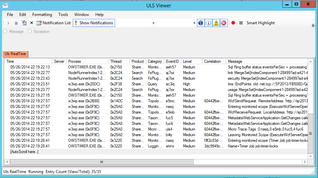Sort by the Process column header
318x178 pixels.
click(x=87, y=61)
